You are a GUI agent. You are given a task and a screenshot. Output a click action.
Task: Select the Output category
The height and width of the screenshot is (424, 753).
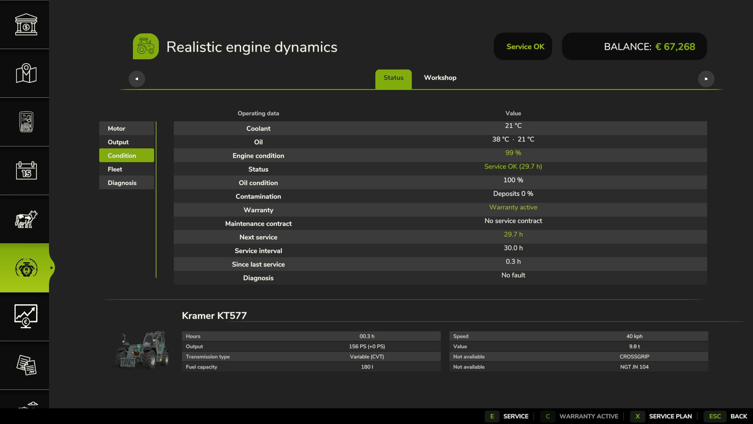[x=127, y=142]
